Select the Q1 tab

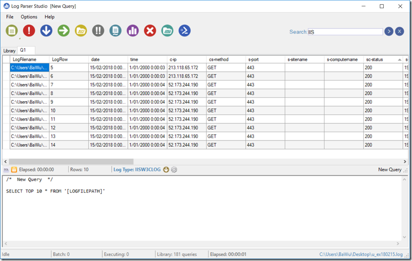pos(26,50)
